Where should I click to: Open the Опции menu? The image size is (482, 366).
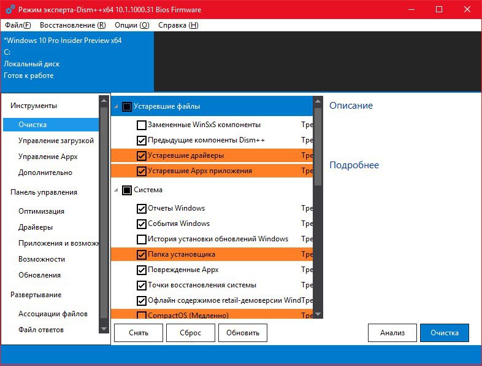(x=132, y=25)
